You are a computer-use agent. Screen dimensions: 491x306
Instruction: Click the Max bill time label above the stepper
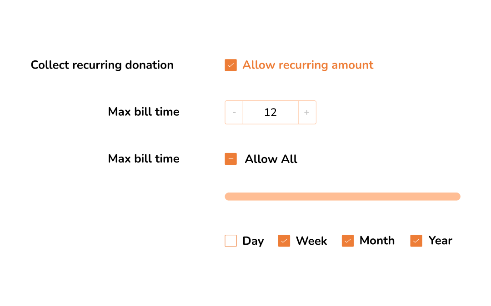pyautogui.click(x=144, y=112)
